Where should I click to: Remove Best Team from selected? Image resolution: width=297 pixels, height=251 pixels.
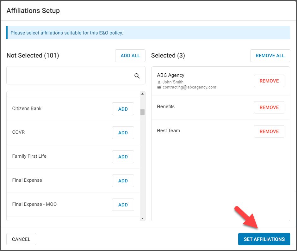pyautogui.click(x=269, y=132)
